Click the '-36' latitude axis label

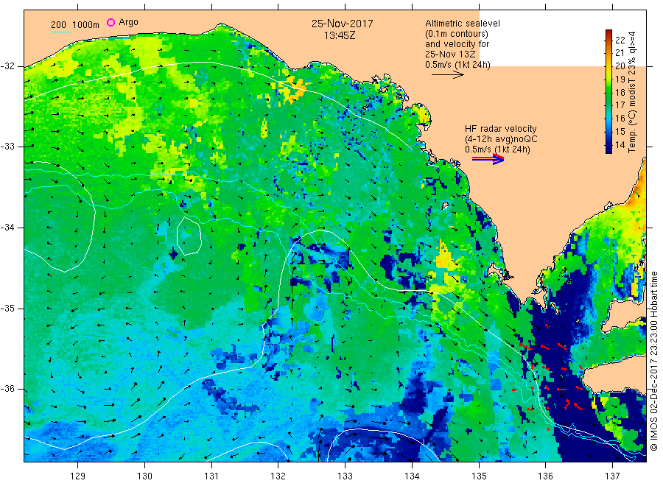pos(7,389)
